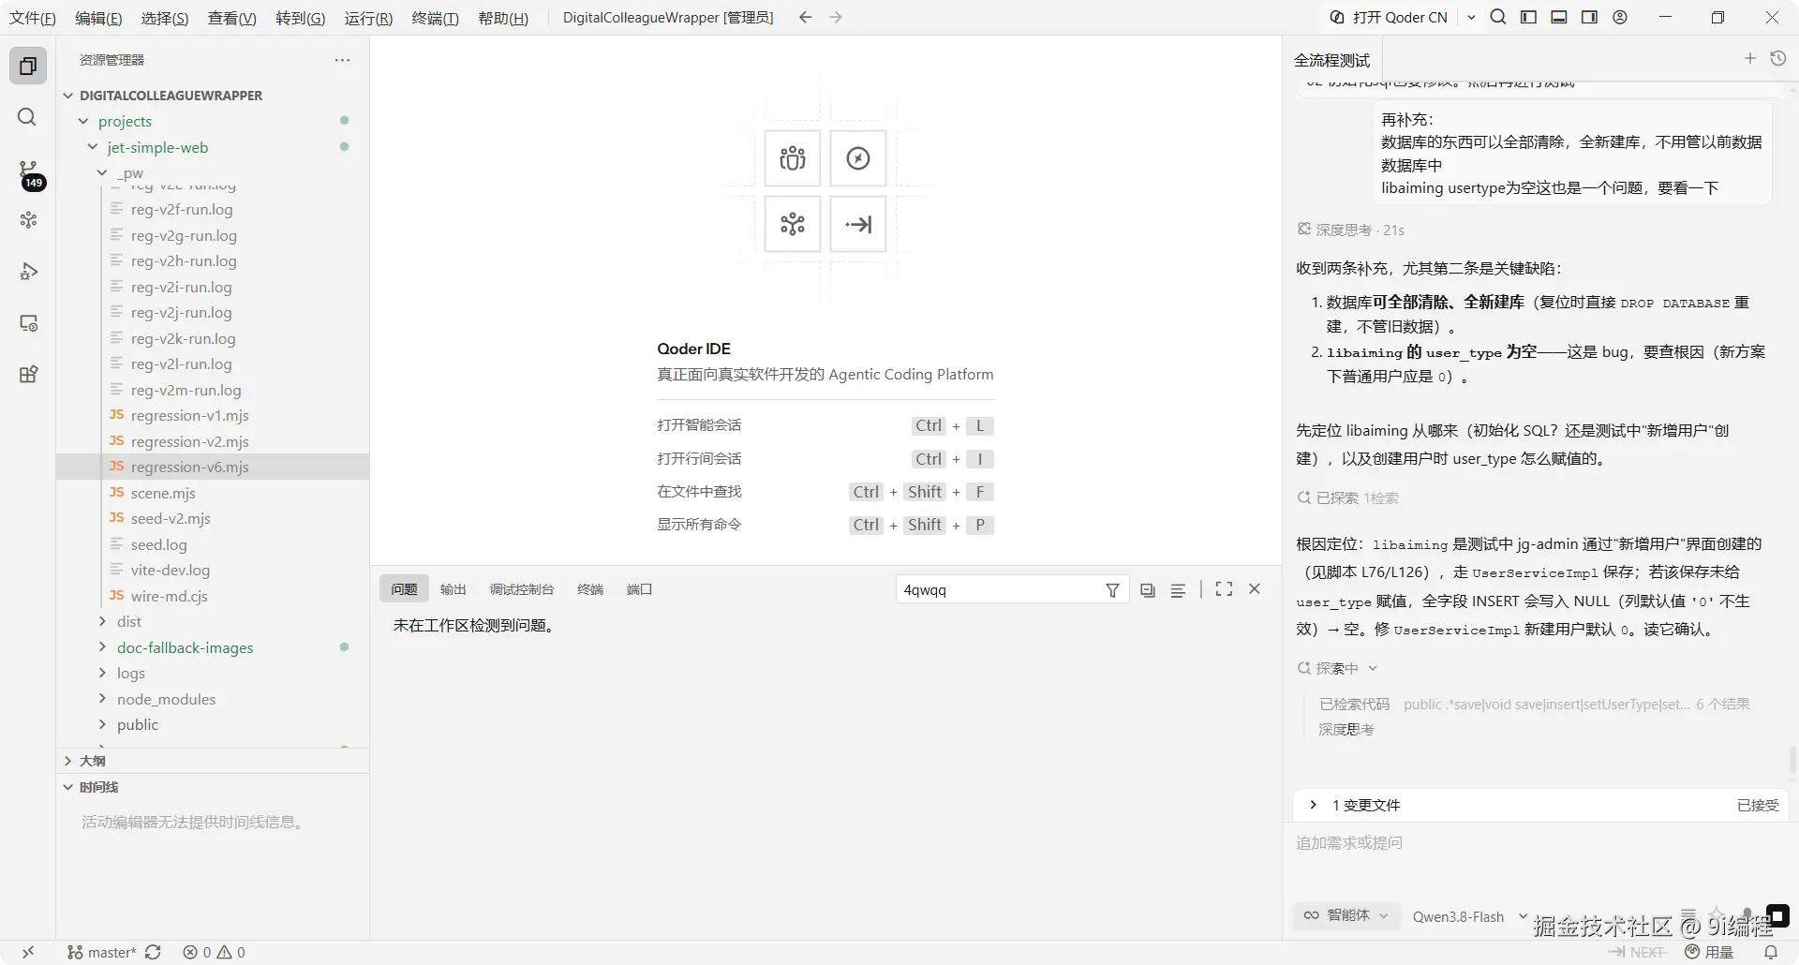Toggle the secondary side bar layout
Image resolution: width=1799 pixels, height=965 pixels.
click(x=1589, y=17)
